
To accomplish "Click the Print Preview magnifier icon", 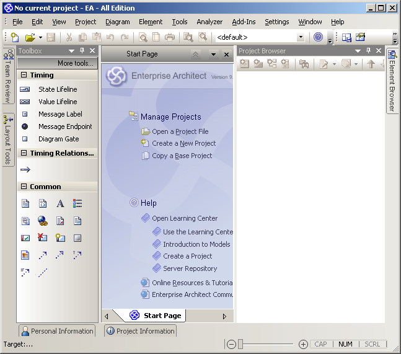I will point(143,37).
